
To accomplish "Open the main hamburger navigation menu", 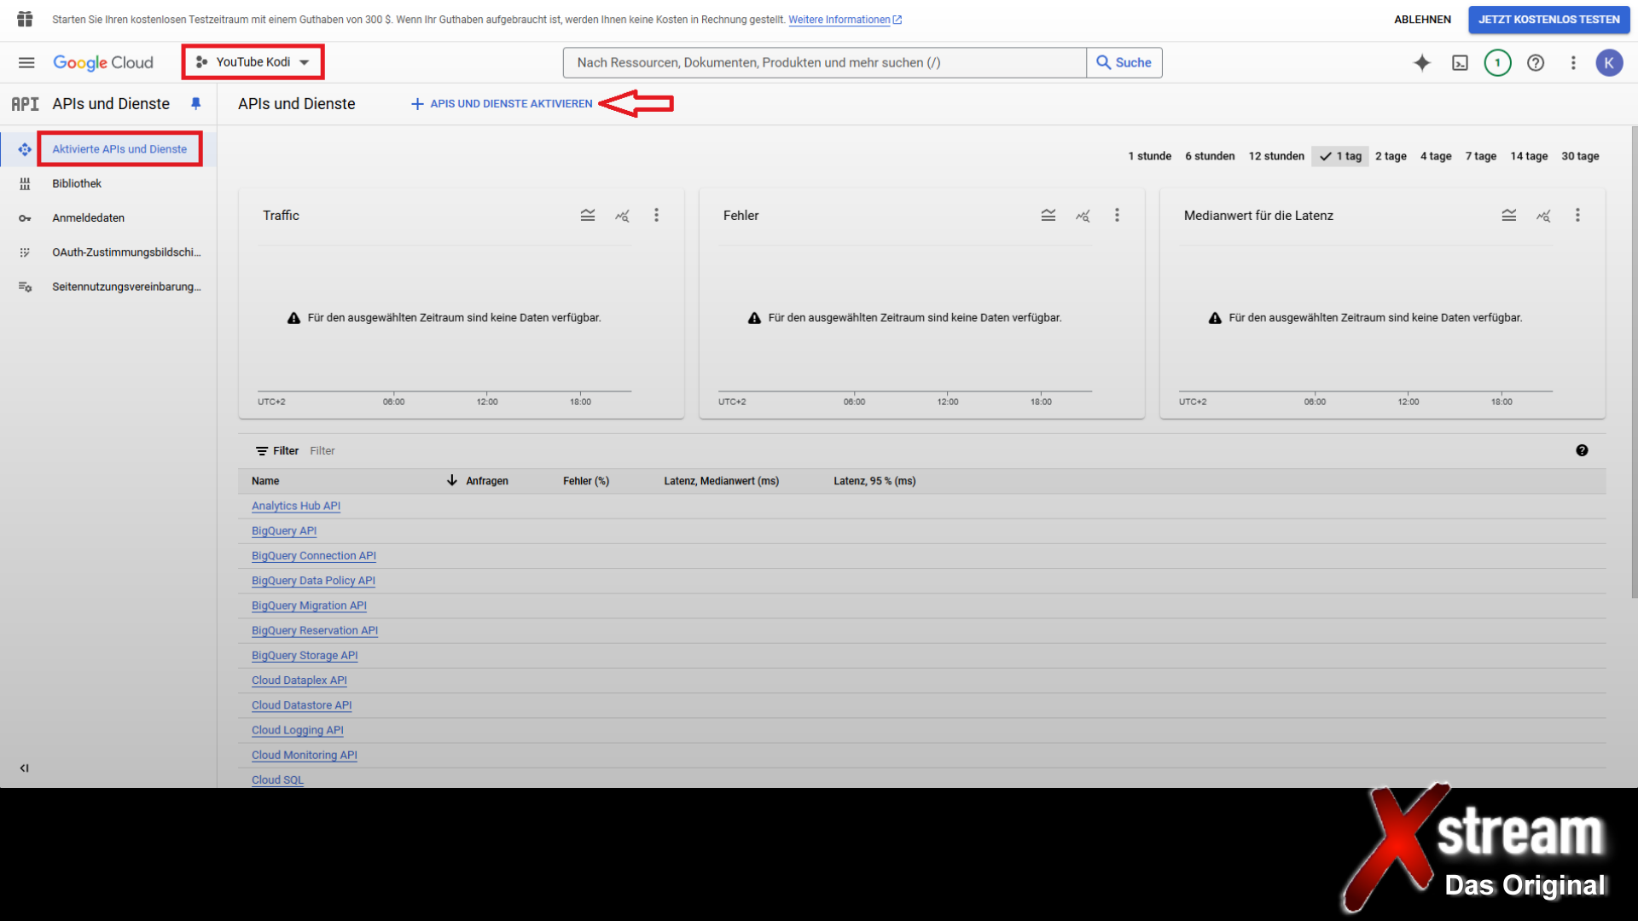I will (x=26, y=62).
